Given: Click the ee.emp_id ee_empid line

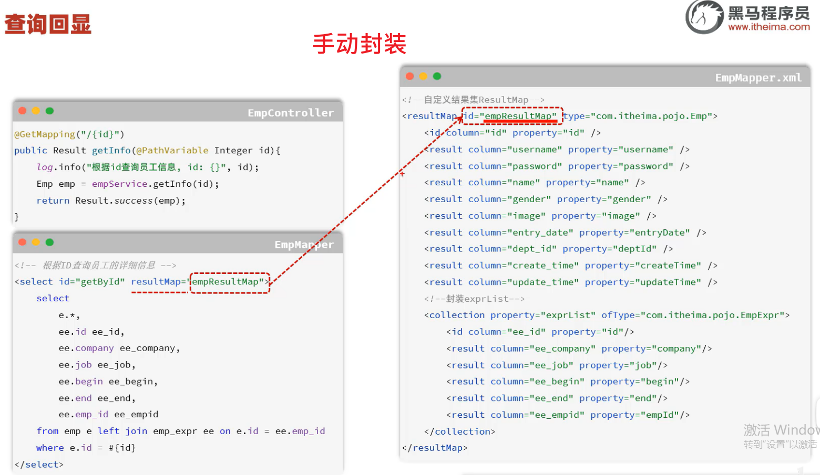Looking at the screenshot, I should [108, 415].
